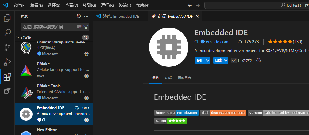Click the title bar command search box
The image size is (309, 135).
257,5
